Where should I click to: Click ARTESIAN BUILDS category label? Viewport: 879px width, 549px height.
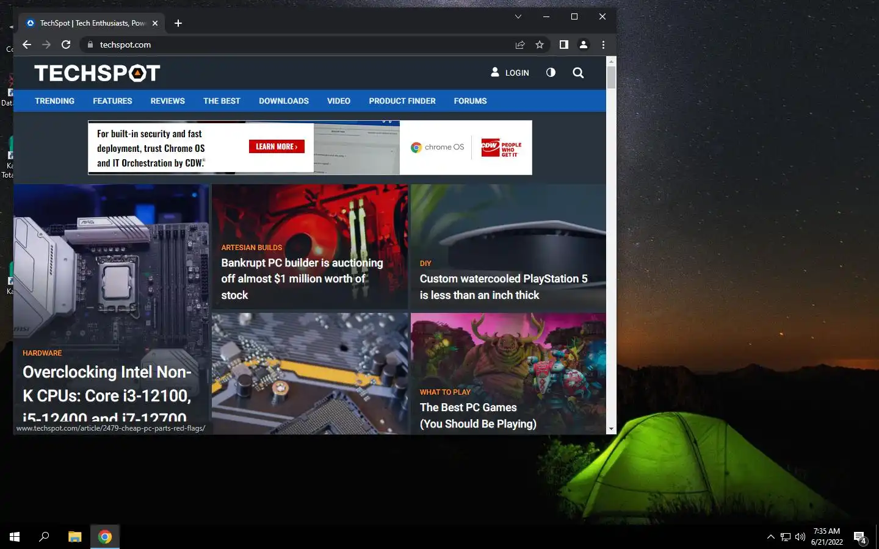pyautogui.click(x=251, y=248)
